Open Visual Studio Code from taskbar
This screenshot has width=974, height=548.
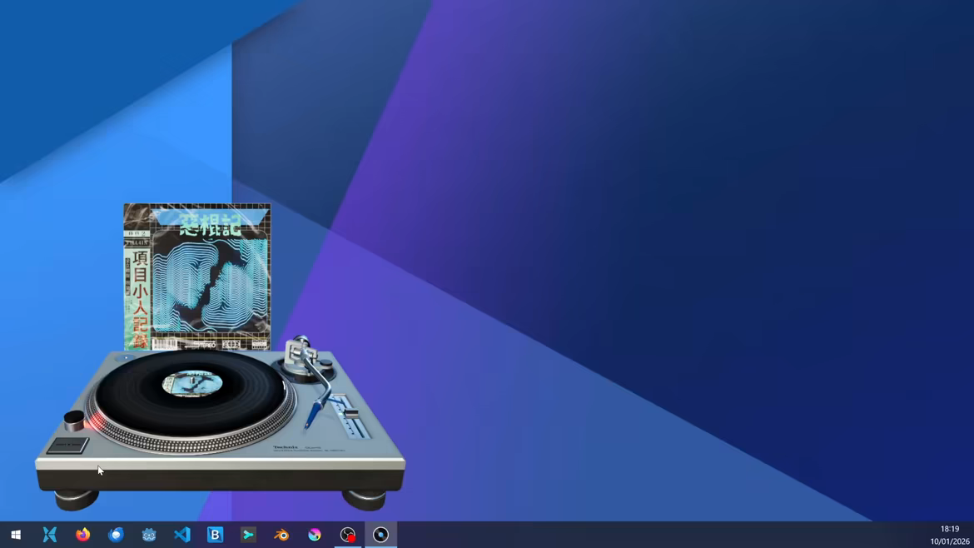pos(182,535)
